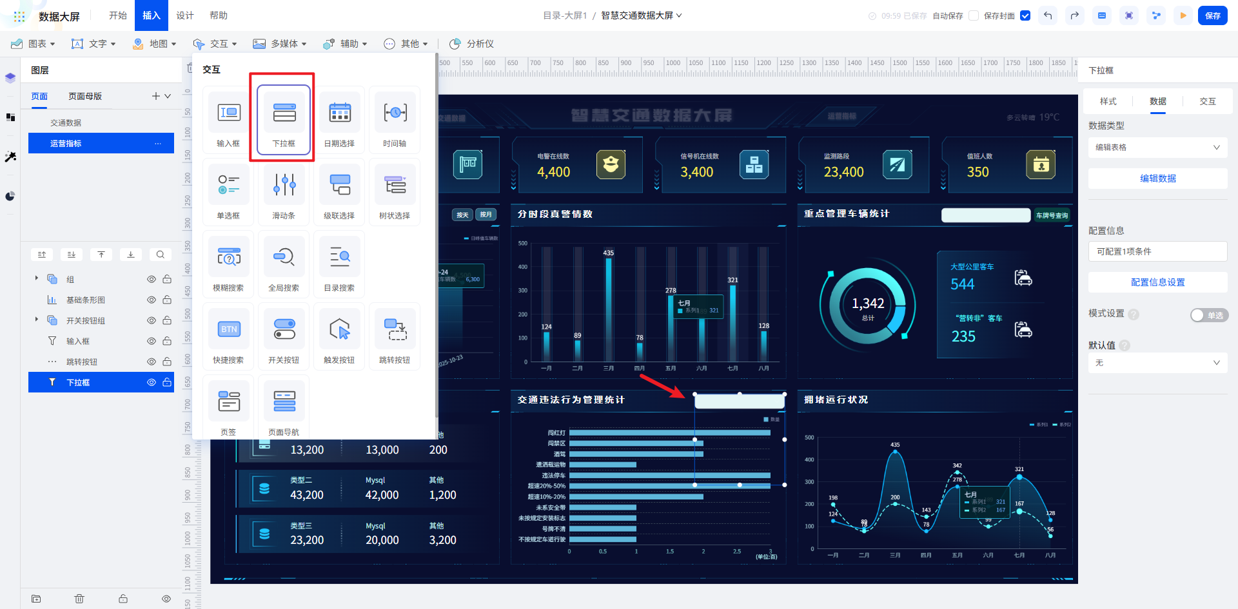
Task: Click the 编辑数据 button
Action: point(1157,179)
